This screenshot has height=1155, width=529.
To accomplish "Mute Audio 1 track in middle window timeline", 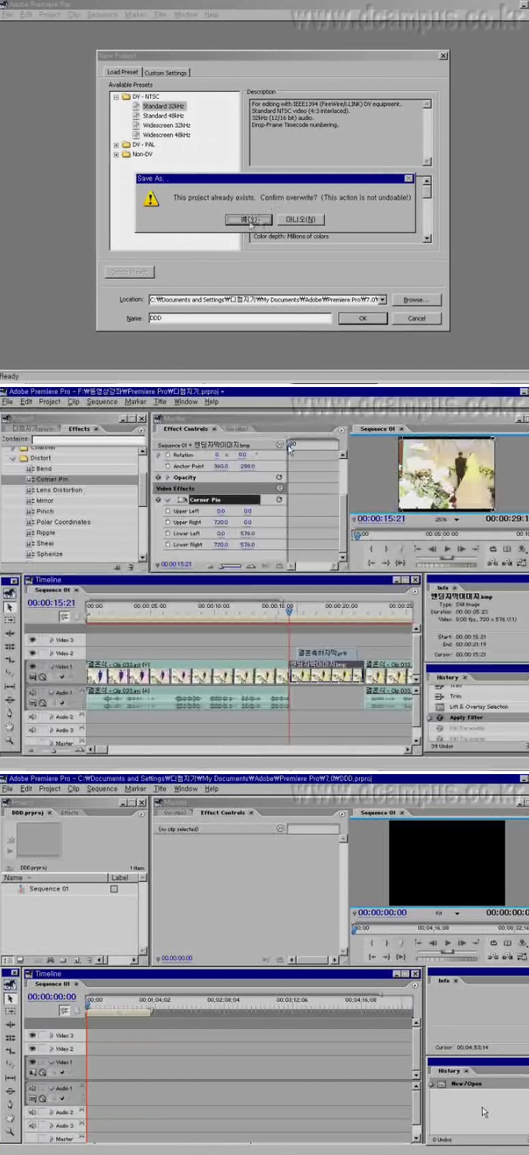I will pyautogui.click(x=33, y=692).
